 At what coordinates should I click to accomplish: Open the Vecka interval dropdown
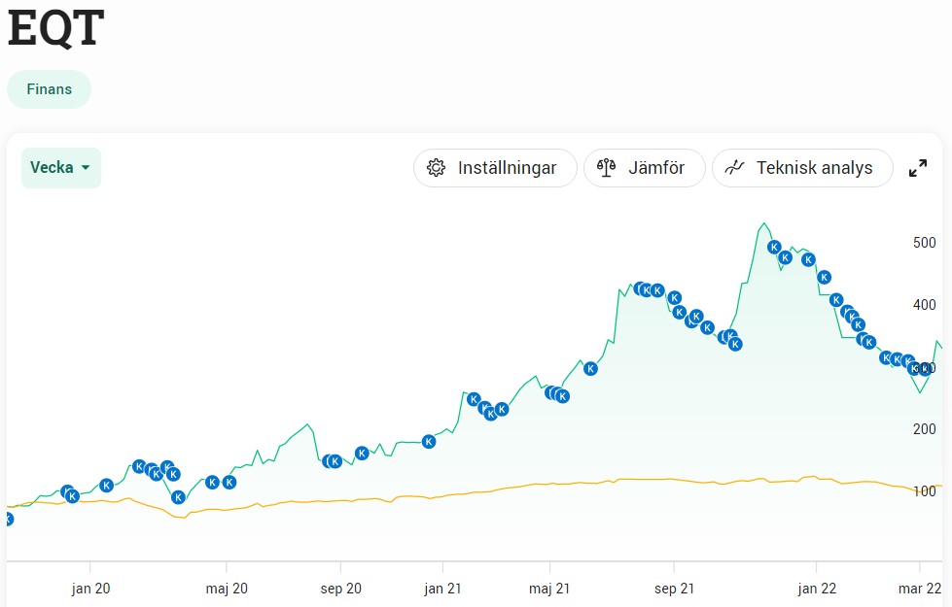pos(61,168)
